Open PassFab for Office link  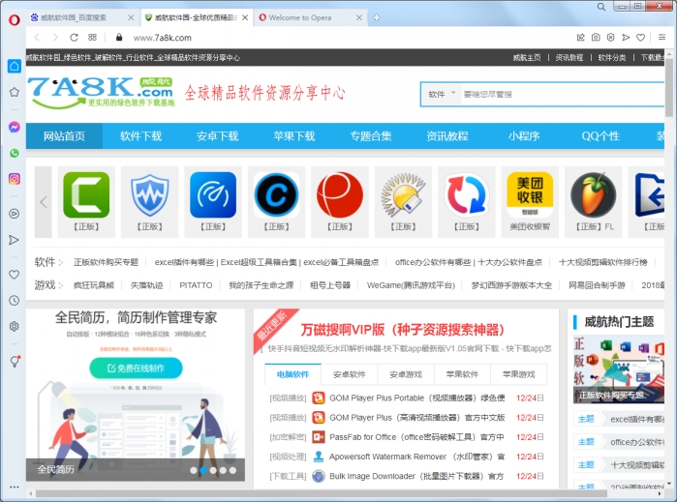tap(416, 437)
